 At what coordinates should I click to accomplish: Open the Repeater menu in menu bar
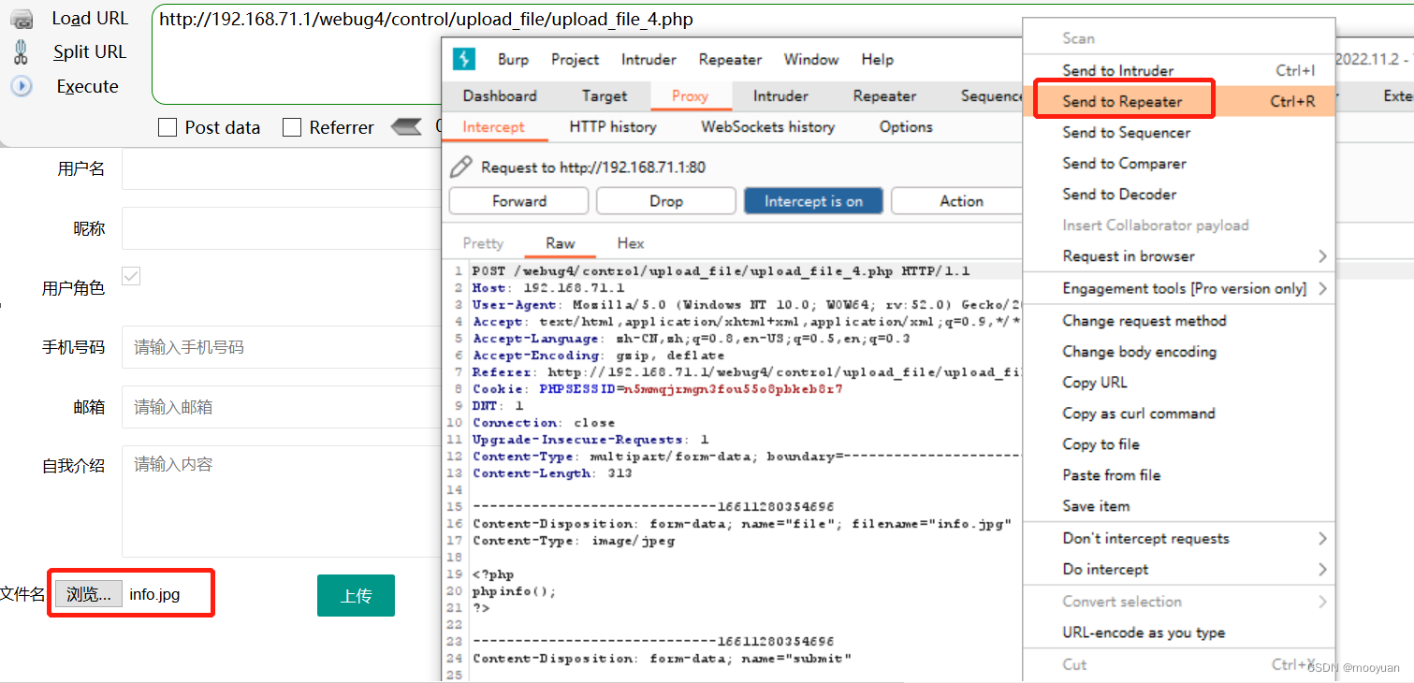click(x=730, y=59)
